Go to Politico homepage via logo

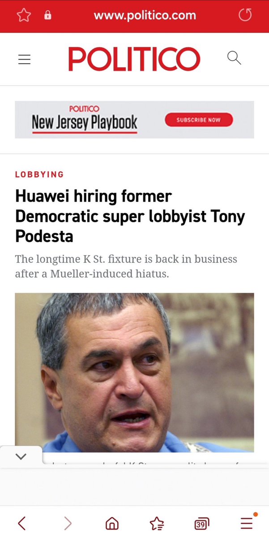click(134, 59)
